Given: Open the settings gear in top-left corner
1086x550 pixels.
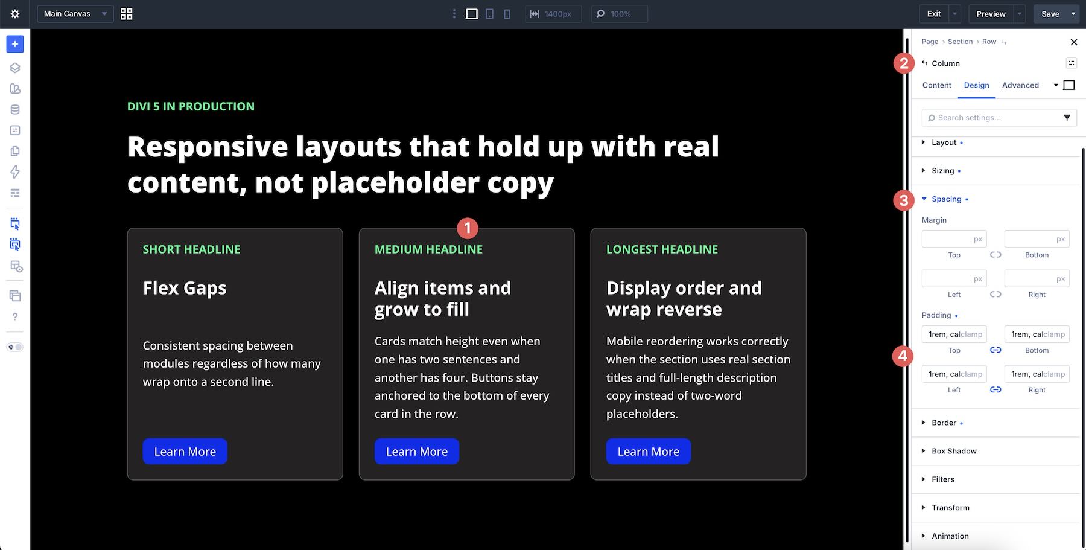Looking at the screenshot, I should click(x=15, y=14).
